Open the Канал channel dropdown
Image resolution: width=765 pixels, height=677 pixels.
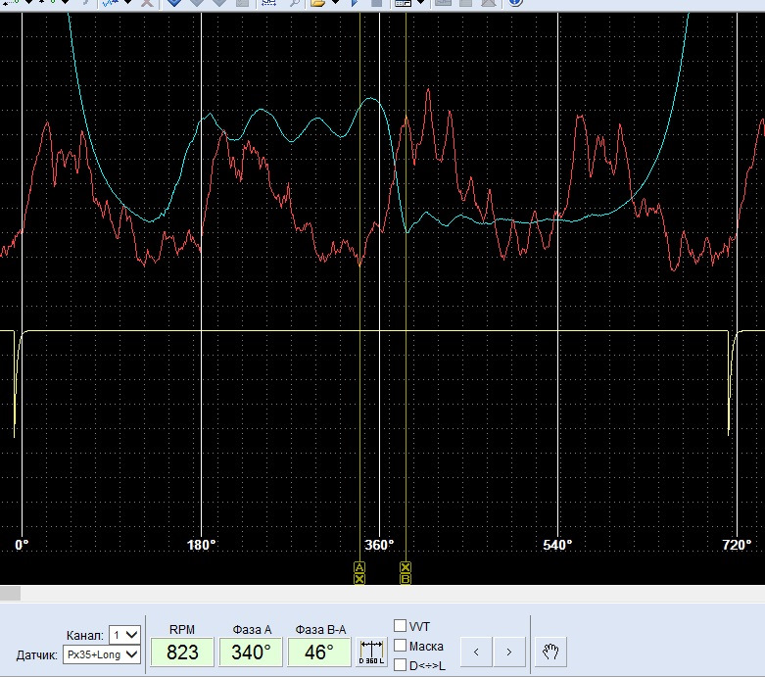(x=125, y=635)
